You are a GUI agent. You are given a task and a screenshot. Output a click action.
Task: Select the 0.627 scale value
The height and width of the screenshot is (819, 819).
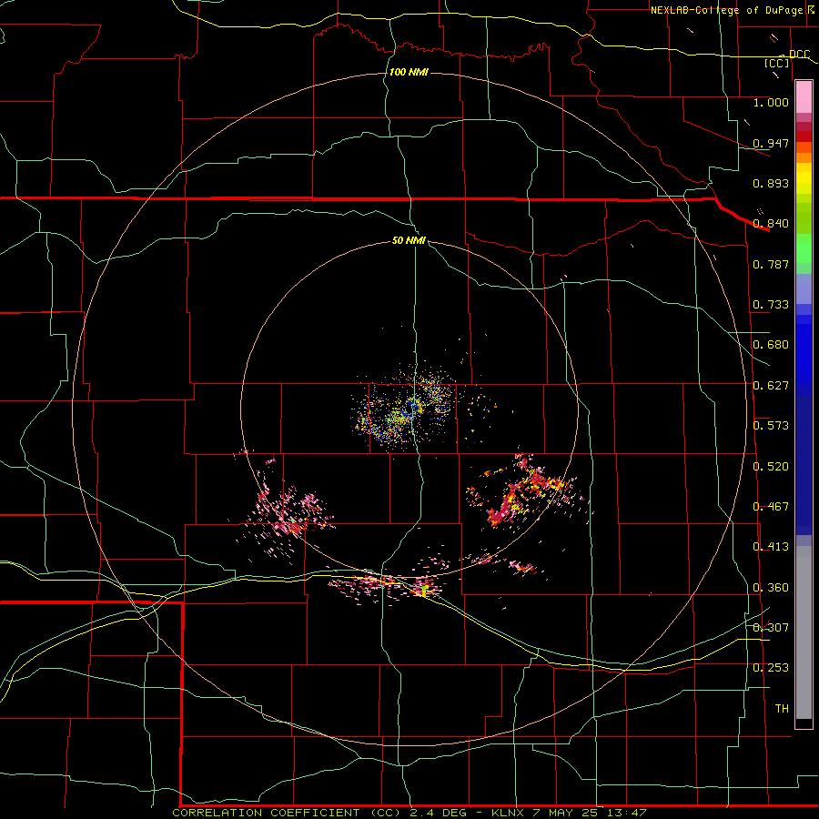pos(771,386)
